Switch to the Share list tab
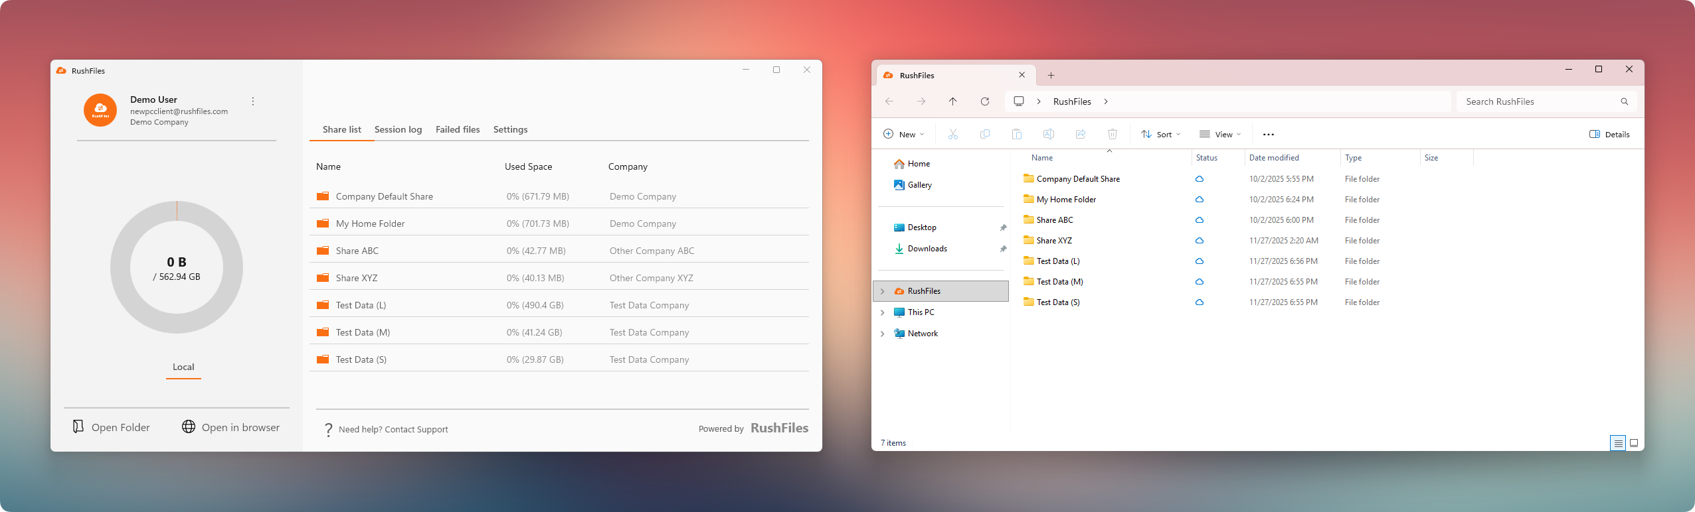This screenshot has width=1695, height=512. [342, 129]
